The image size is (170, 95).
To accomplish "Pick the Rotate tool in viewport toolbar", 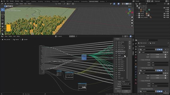I will tap(3, 20).
